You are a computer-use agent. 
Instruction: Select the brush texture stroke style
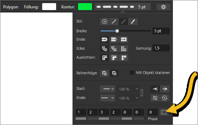click(133, 22)
